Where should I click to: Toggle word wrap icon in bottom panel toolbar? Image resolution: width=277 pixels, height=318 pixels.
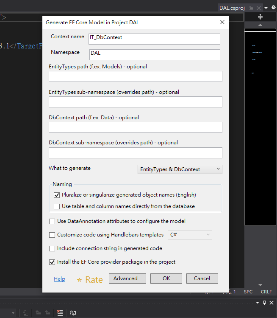pos(73,313)
